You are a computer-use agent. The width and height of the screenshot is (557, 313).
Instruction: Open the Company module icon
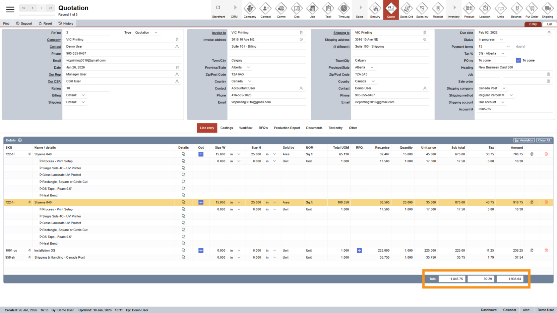tap(250, 10)
